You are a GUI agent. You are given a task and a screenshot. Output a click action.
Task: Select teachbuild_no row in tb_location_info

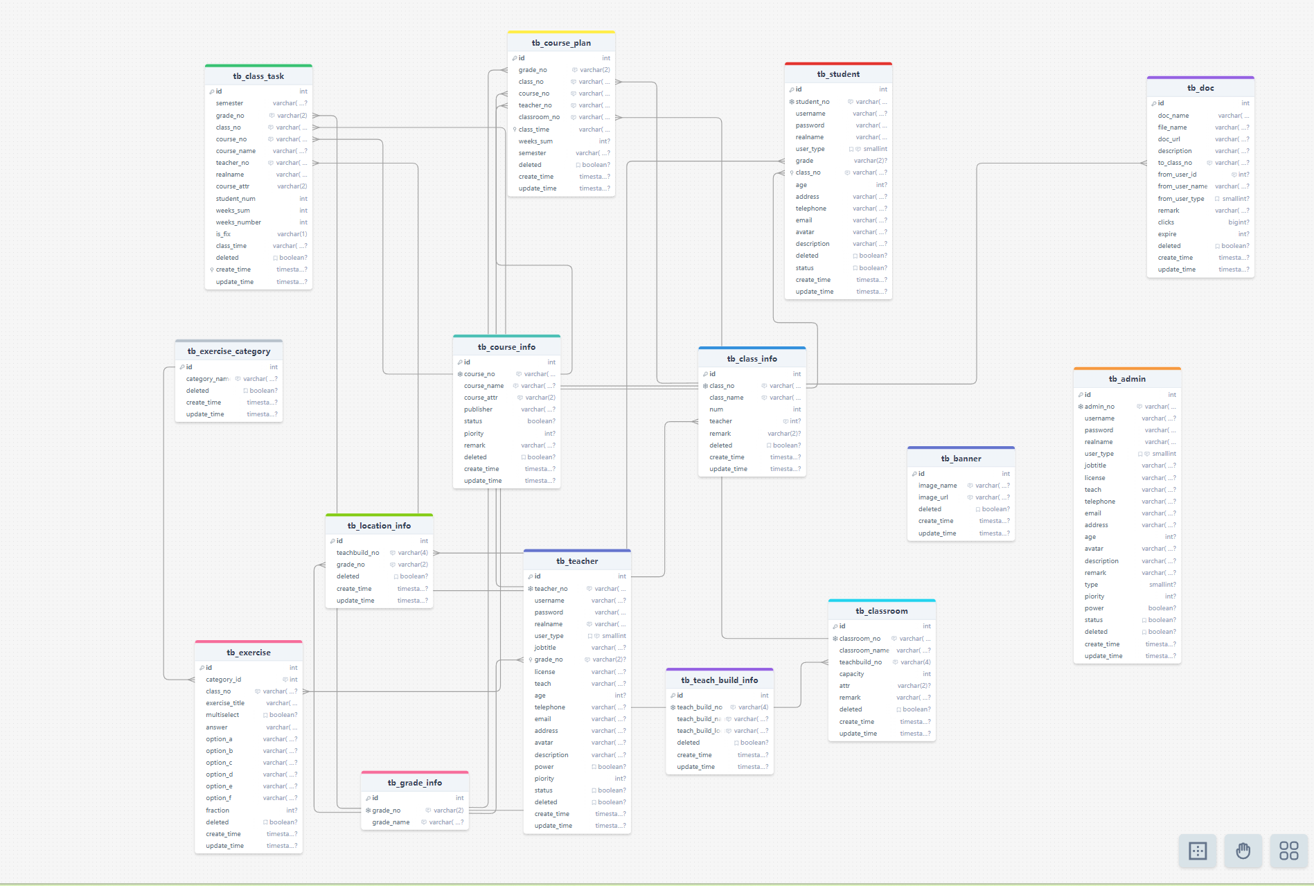[357, 553]
